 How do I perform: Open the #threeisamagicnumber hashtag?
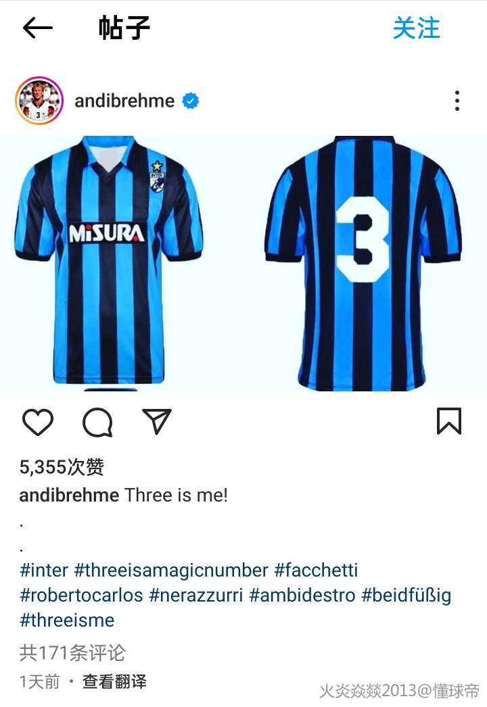(171, 570)
